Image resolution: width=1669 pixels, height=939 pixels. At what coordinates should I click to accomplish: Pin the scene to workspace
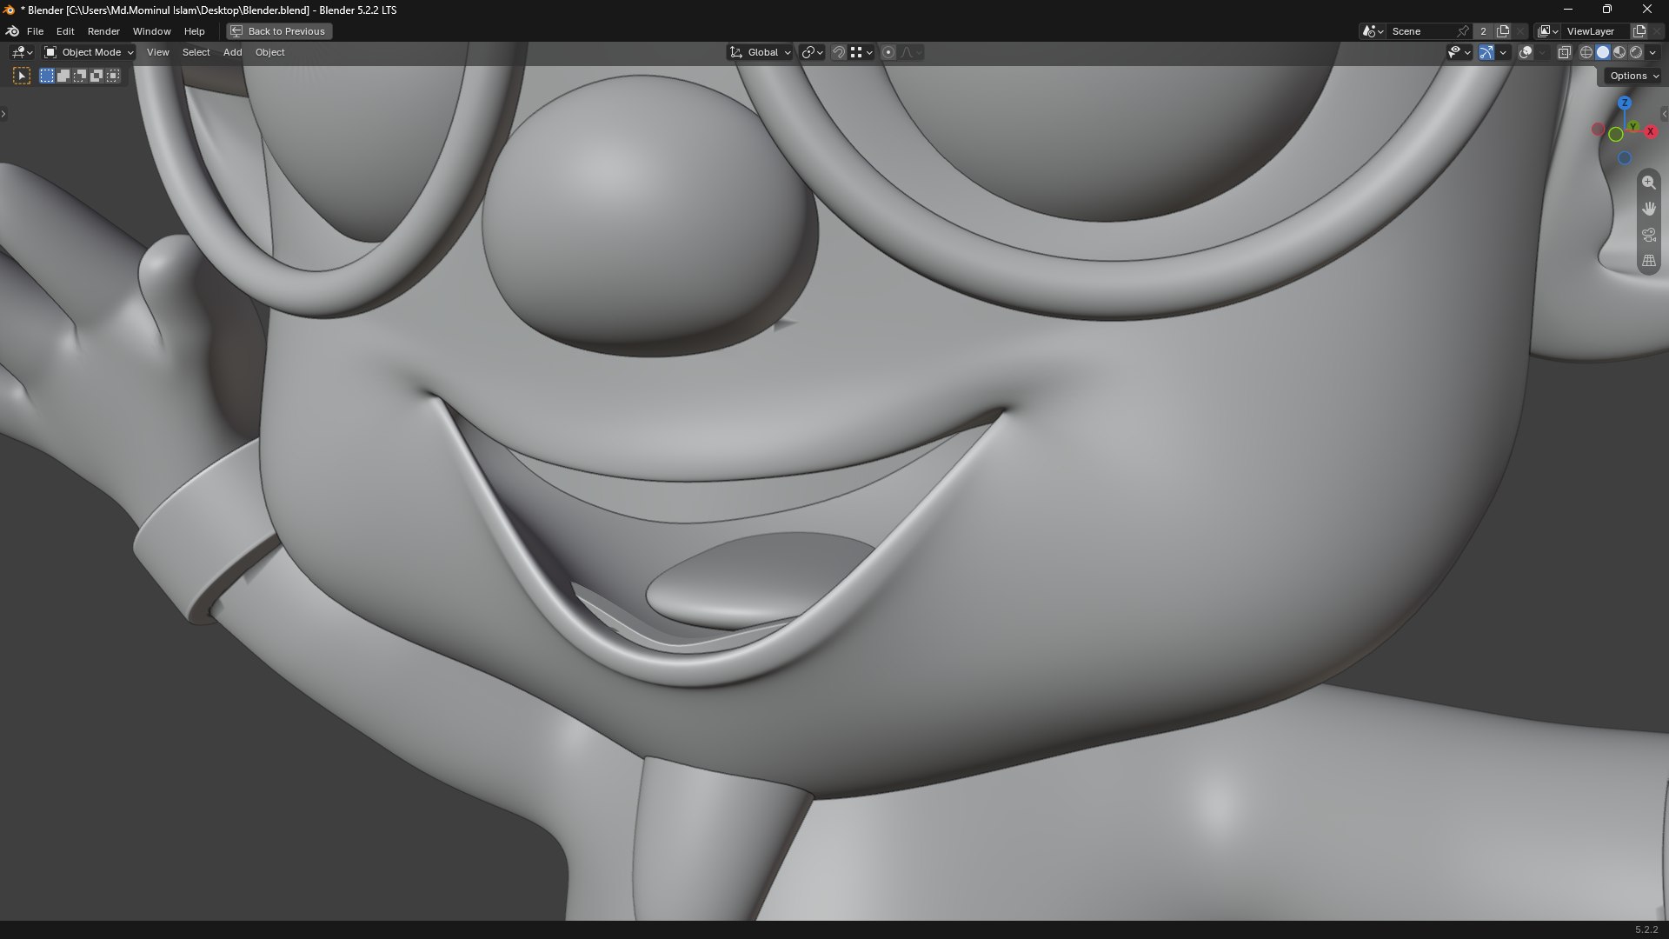tap(1463, 31)
